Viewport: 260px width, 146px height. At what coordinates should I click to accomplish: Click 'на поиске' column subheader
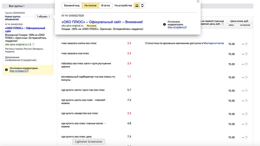click(x=245, y=25)
